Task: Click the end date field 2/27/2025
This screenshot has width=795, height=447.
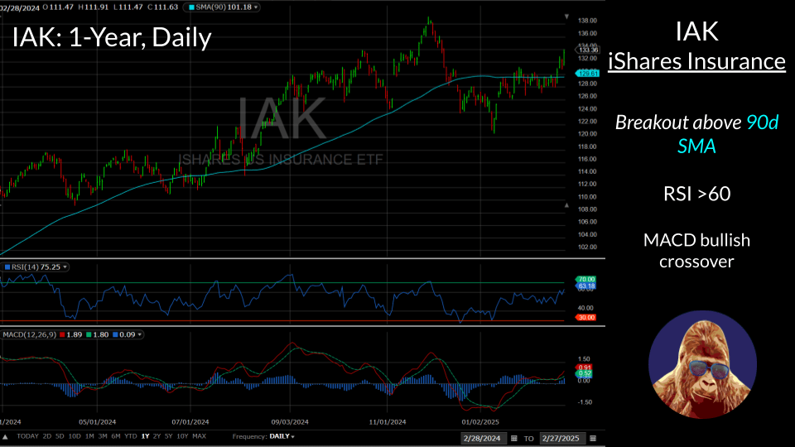Action: (x=561, y=439)
